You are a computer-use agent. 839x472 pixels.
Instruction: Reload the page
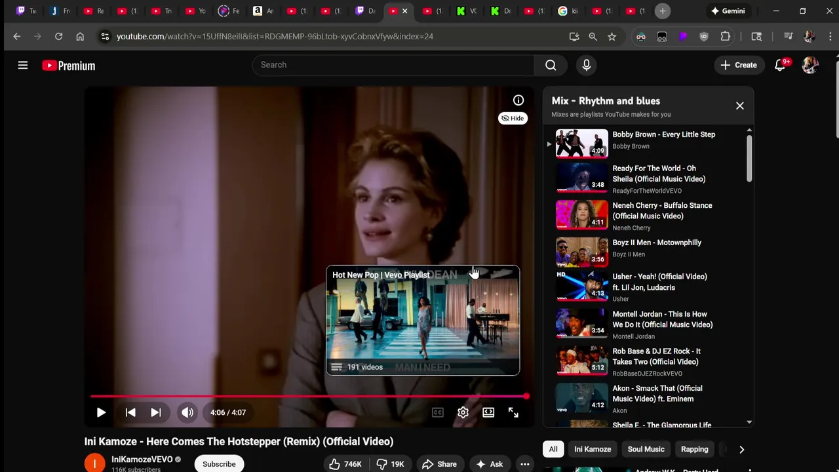pyautogui.click(x=58, y=37)
